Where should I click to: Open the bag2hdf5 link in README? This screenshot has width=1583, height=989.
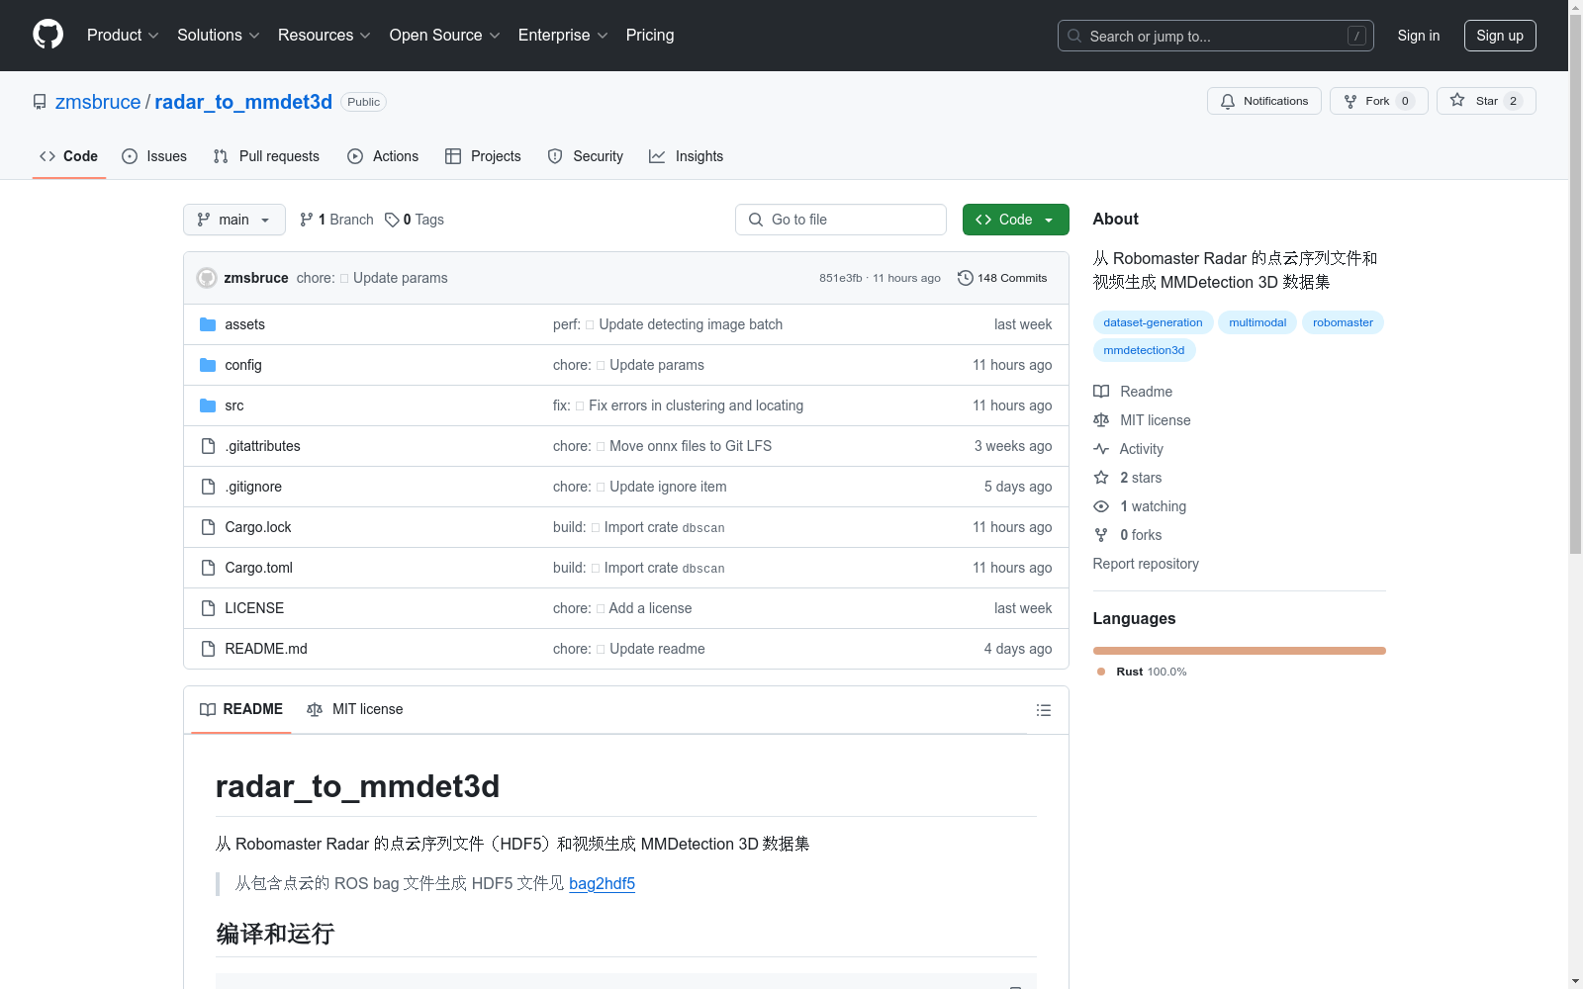[602, 883]
